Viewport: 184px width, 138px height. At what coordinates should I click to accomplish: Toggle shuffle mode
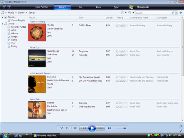click(x=61, y=128)
